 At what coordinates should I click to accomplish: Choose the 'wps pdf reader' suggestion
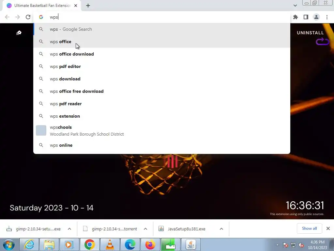pyautogui.click(x=162, y=104)
